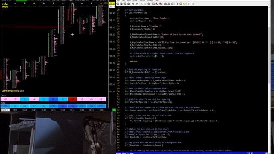274x154 pixels.
Task: Click the Paste icon in editor toolbar
Action: point(149,4)
